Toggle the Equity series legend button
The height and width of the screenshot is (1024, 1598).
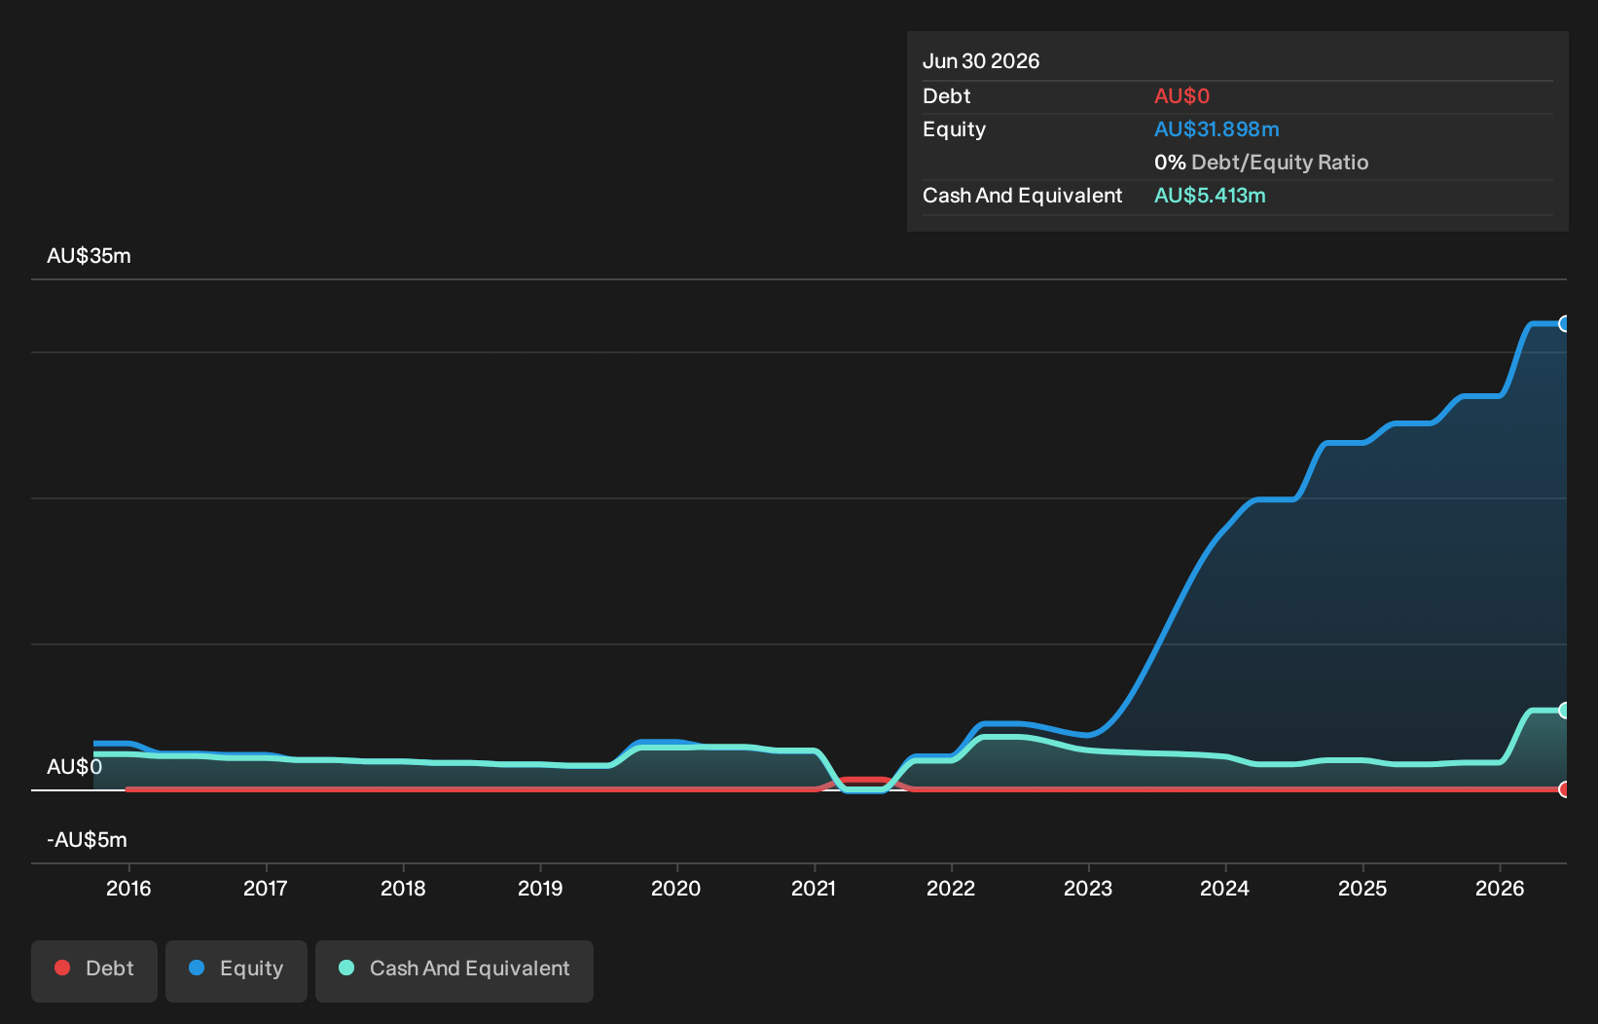(x=236, y=970)
